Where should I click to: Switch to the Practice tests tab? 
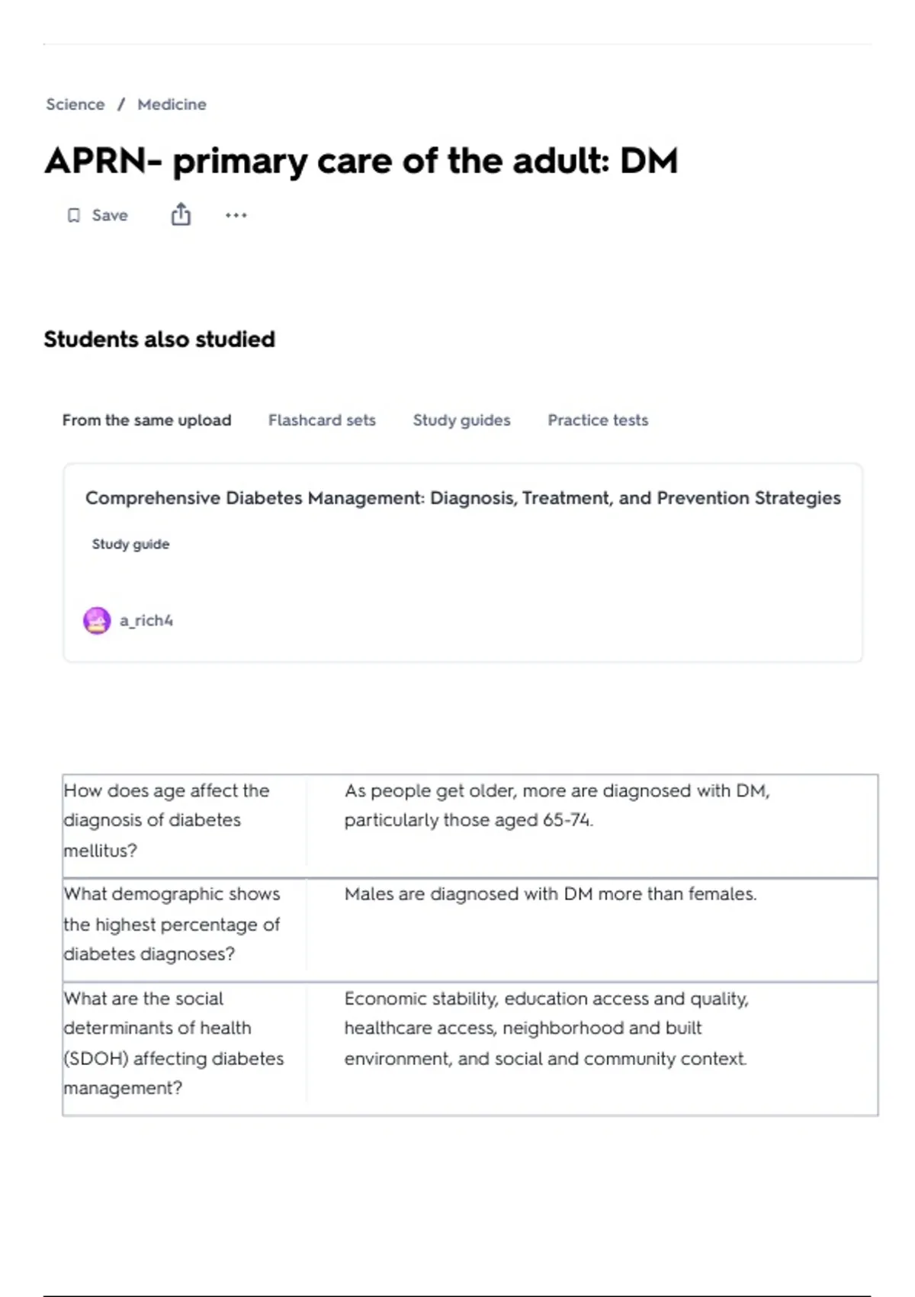point(598,420)
